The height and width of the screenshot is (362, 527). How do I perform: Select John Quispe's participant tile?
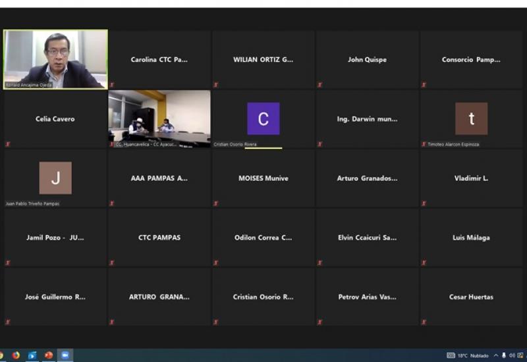[367, 59]
